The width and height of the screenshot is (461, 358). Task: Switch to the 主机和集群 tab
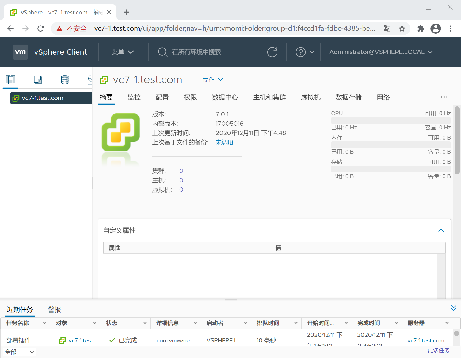(270, 97)
